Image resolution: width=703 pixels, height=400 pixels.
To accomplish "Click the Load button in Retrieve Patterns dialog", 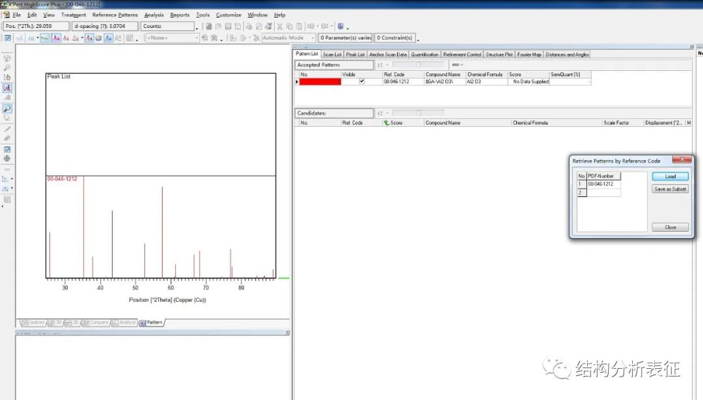I will point(670,176).
